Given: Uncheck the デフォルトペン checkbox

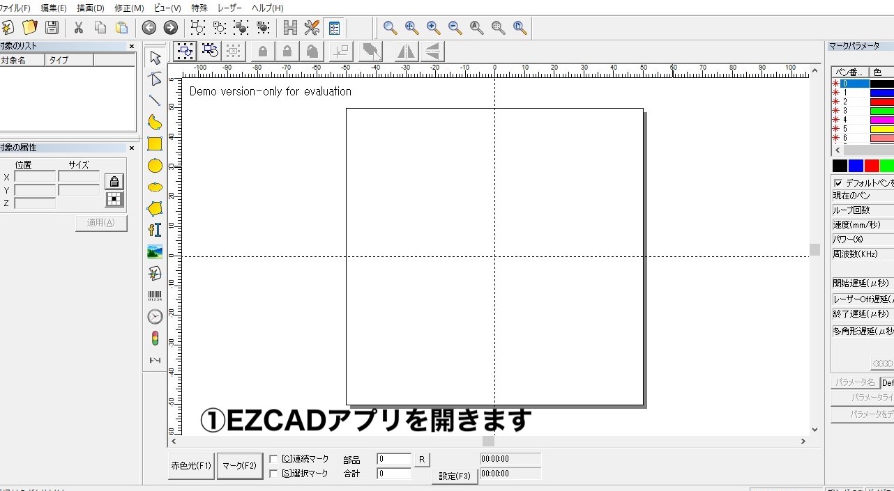Looking at the screenshot, I should 838,183.
